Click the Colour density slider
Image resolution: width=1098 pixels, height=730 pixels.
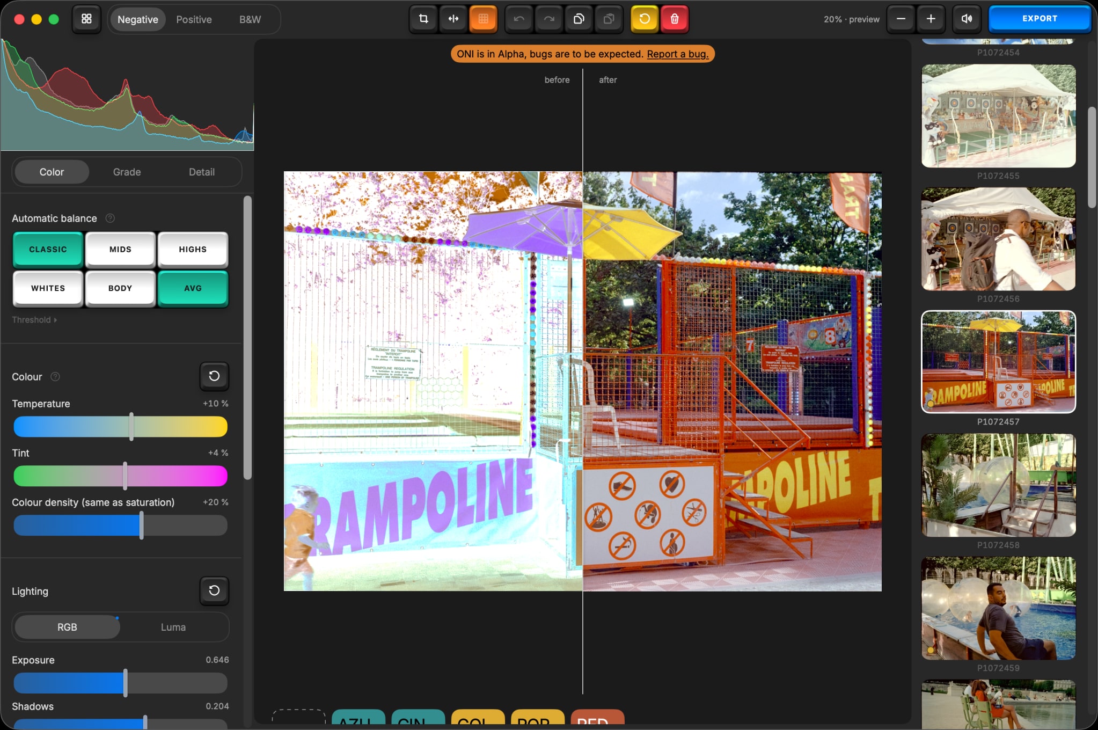[120, 525]
